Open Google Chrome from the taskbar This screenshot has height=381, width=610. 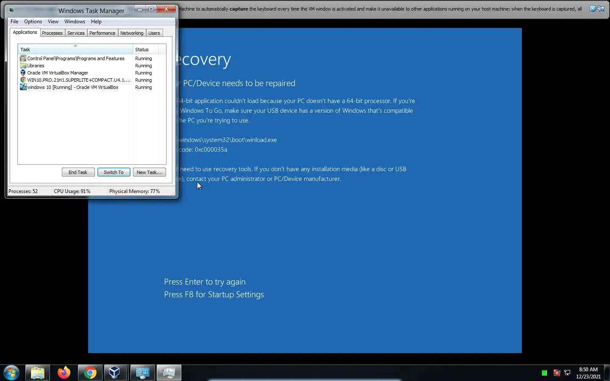(x=90, y=373)
